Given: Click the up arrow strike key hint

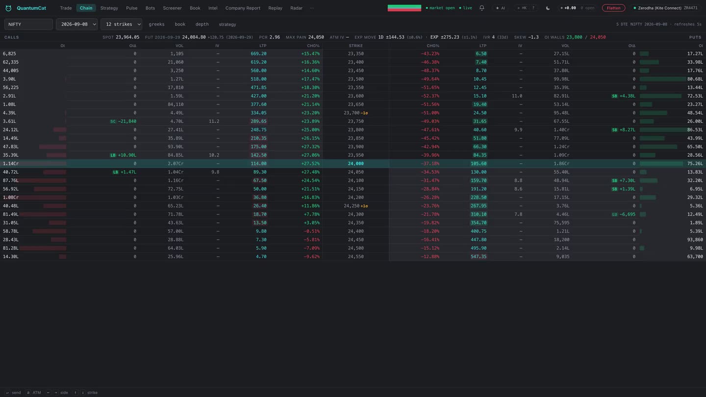Looking at the screenshot, I should click(76, 393).
